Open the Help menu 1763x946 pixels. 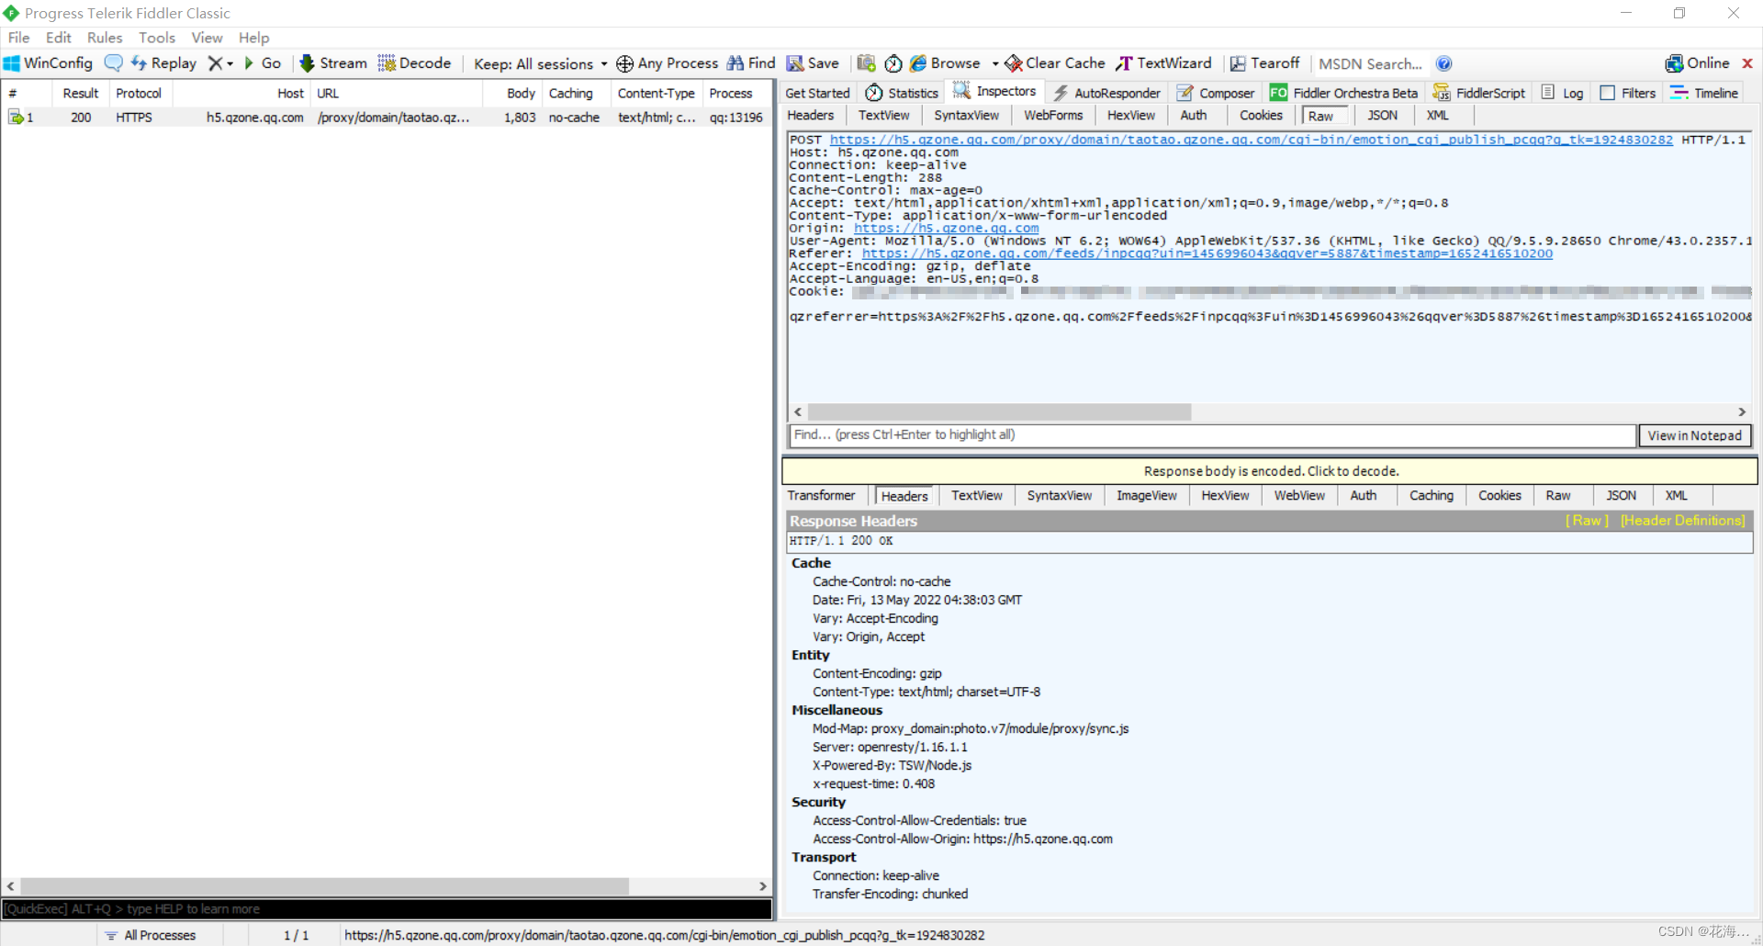click(x=253, y=38)
